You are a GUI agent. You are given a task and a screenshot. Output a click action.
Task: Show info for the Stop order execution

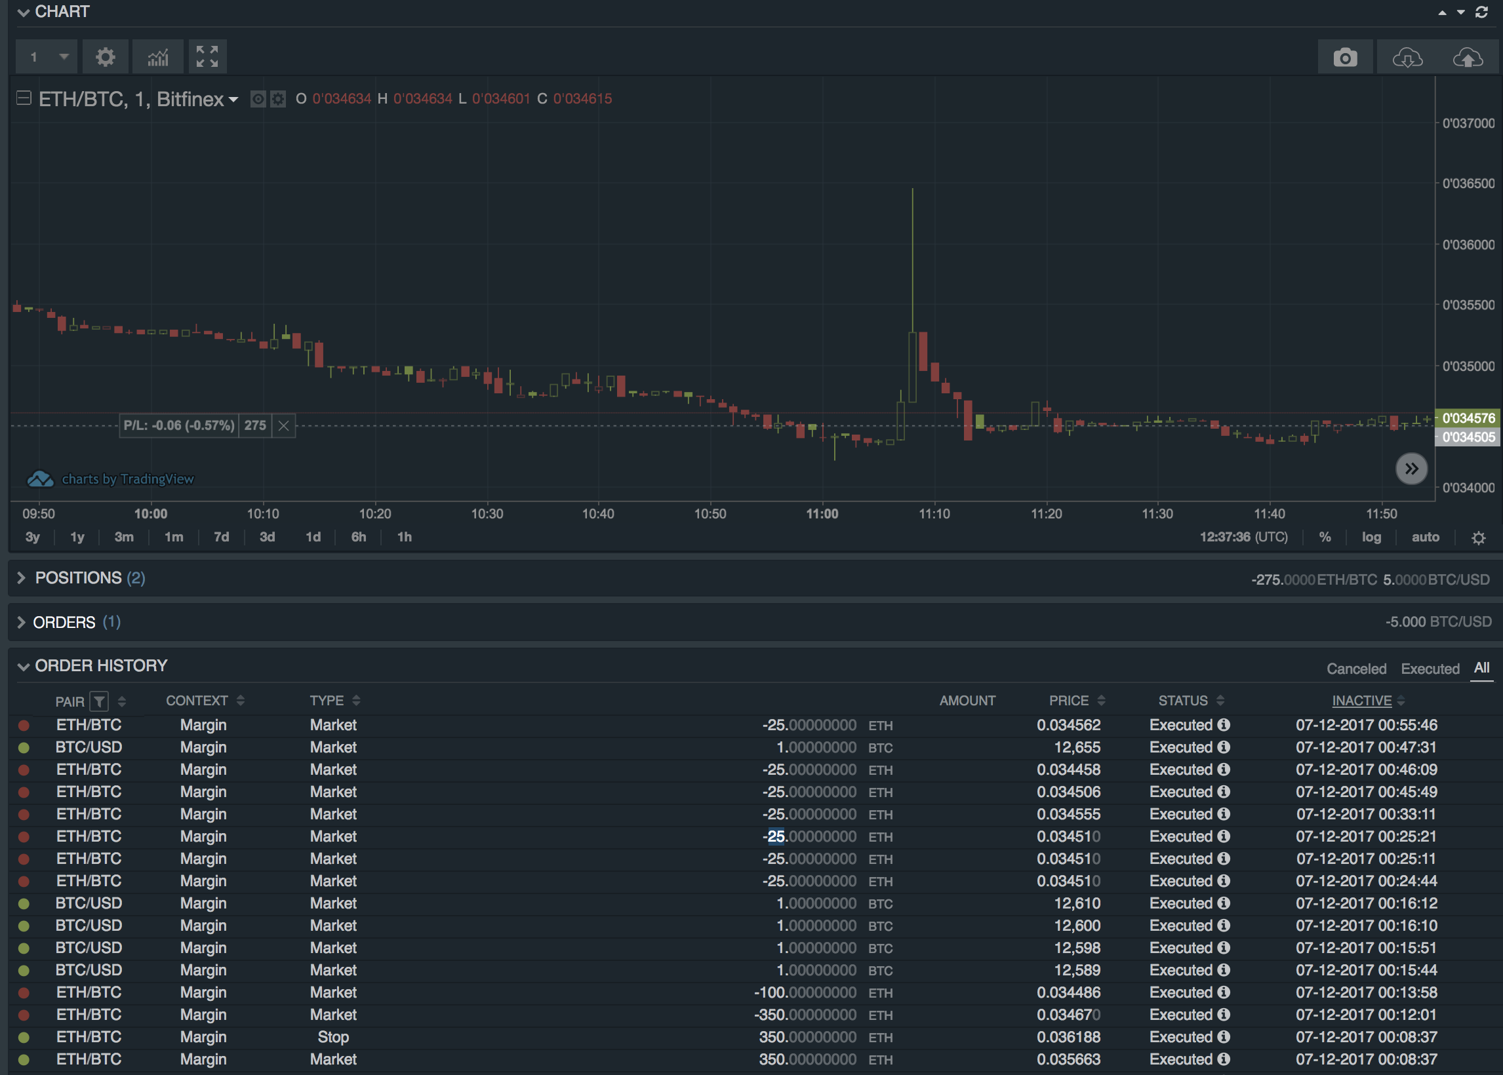1224,1037
